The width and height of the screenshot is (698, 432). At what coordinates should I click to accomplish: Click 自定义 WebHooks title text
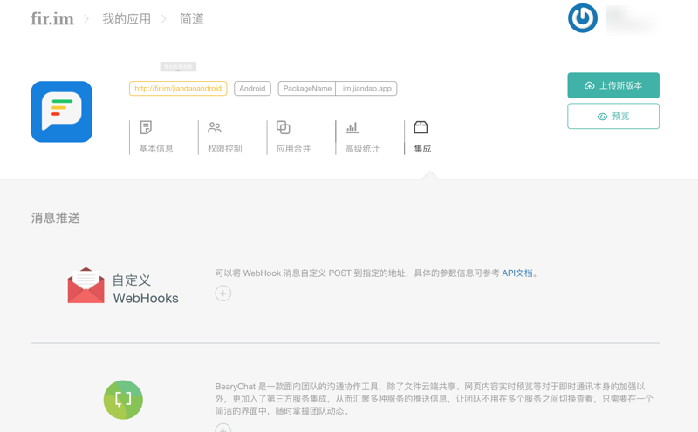coord(146,289)
